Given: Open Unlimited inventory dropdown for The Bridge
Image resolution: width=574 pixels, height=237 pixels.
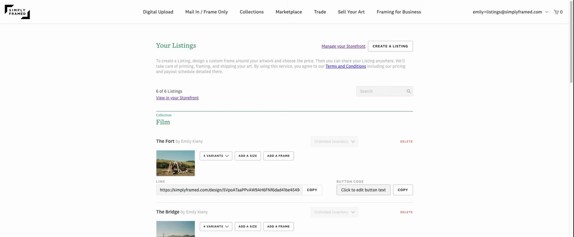Looking at the screenshot, I should [x=334, y=212].
